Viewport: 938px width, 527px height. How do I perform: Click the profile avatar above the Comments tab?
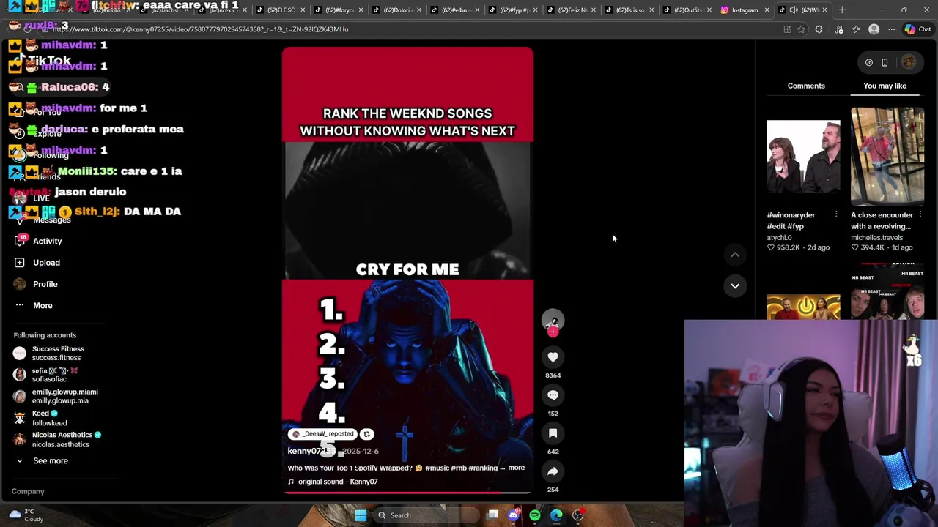909,62
